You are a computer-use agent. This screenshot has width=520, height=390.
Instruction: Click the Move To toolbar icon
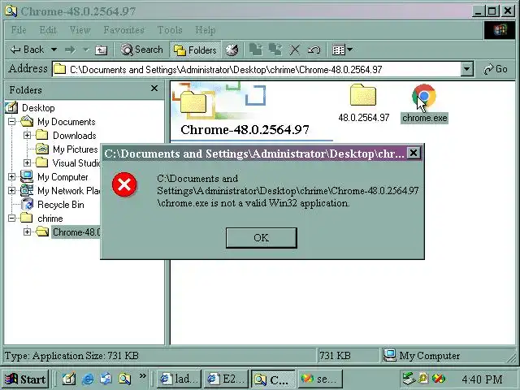256,50
